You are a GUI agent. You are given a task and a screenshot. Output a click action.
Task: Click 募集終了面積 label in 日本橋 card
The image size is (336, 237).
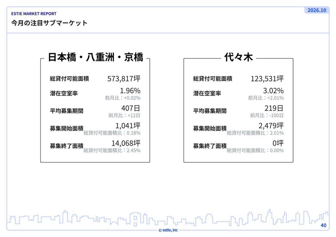pyautogui.click(x=67, y=146)
